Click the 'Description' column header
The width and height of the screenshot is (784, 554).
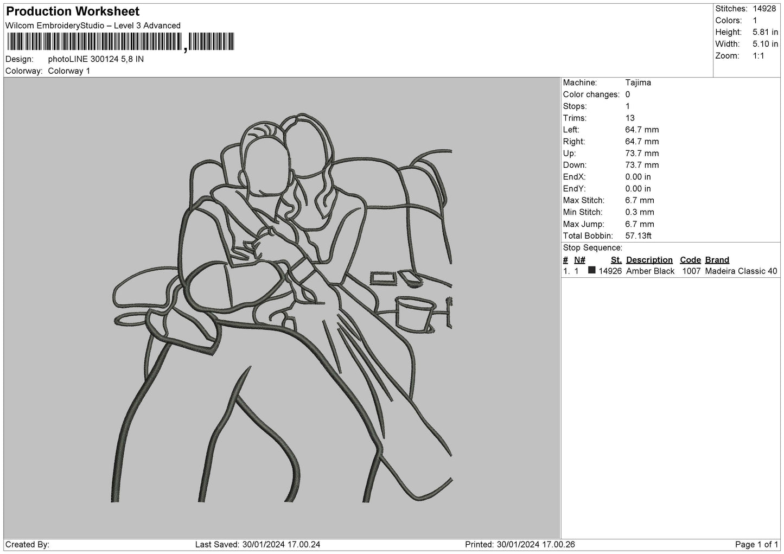pos(649,260)
